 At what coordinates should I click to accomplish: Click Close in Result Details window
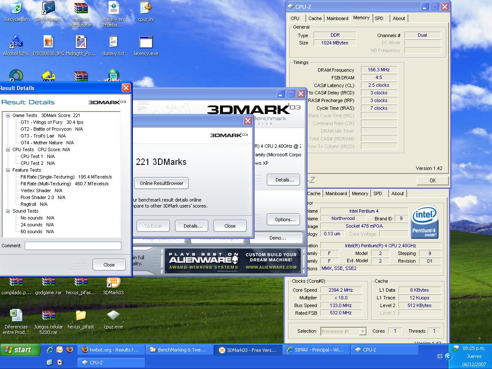(109, 265)
